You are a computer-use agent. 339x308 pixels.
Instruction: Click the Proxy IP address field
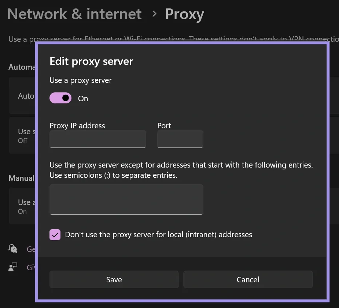[x=97, y=139]
